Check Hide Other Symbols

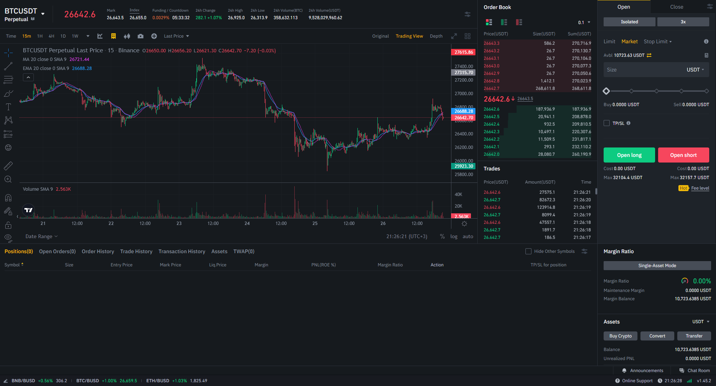(x=528, y=251)
